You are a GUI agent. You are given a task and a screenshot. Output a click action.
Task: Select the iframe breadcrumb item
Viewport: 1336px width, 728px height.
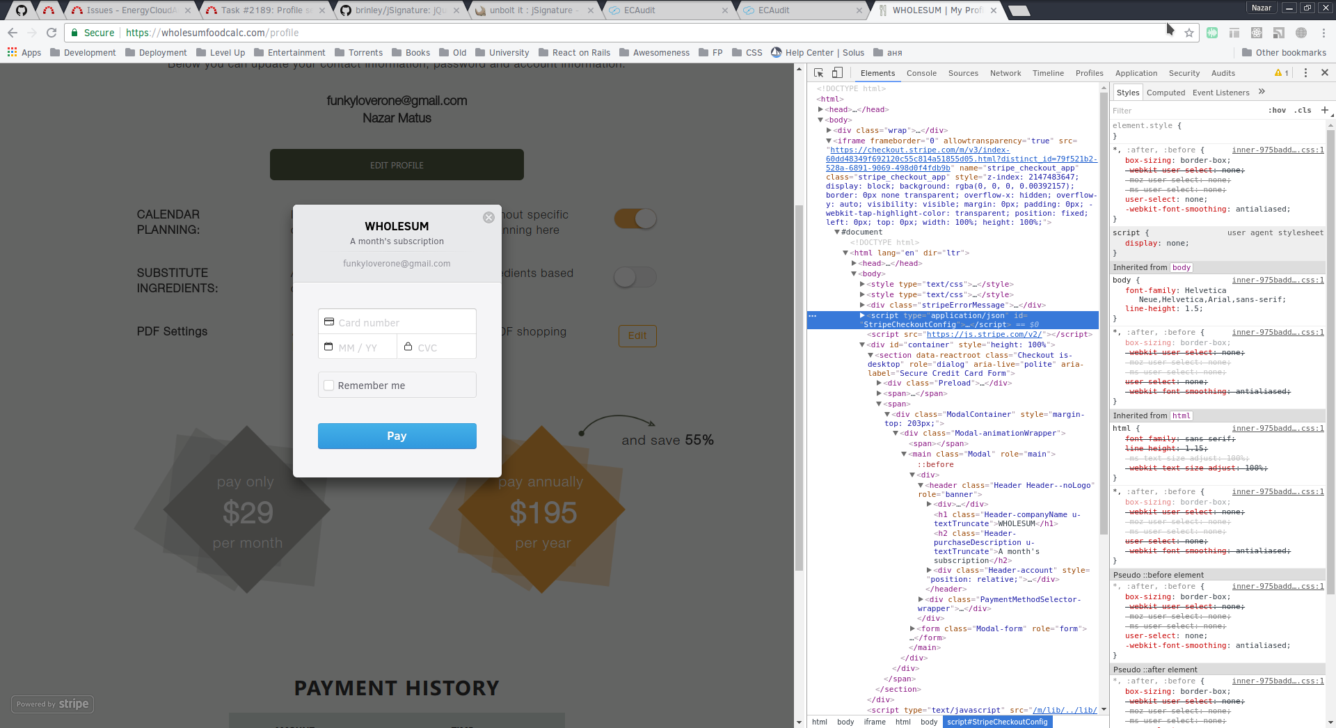875,722
